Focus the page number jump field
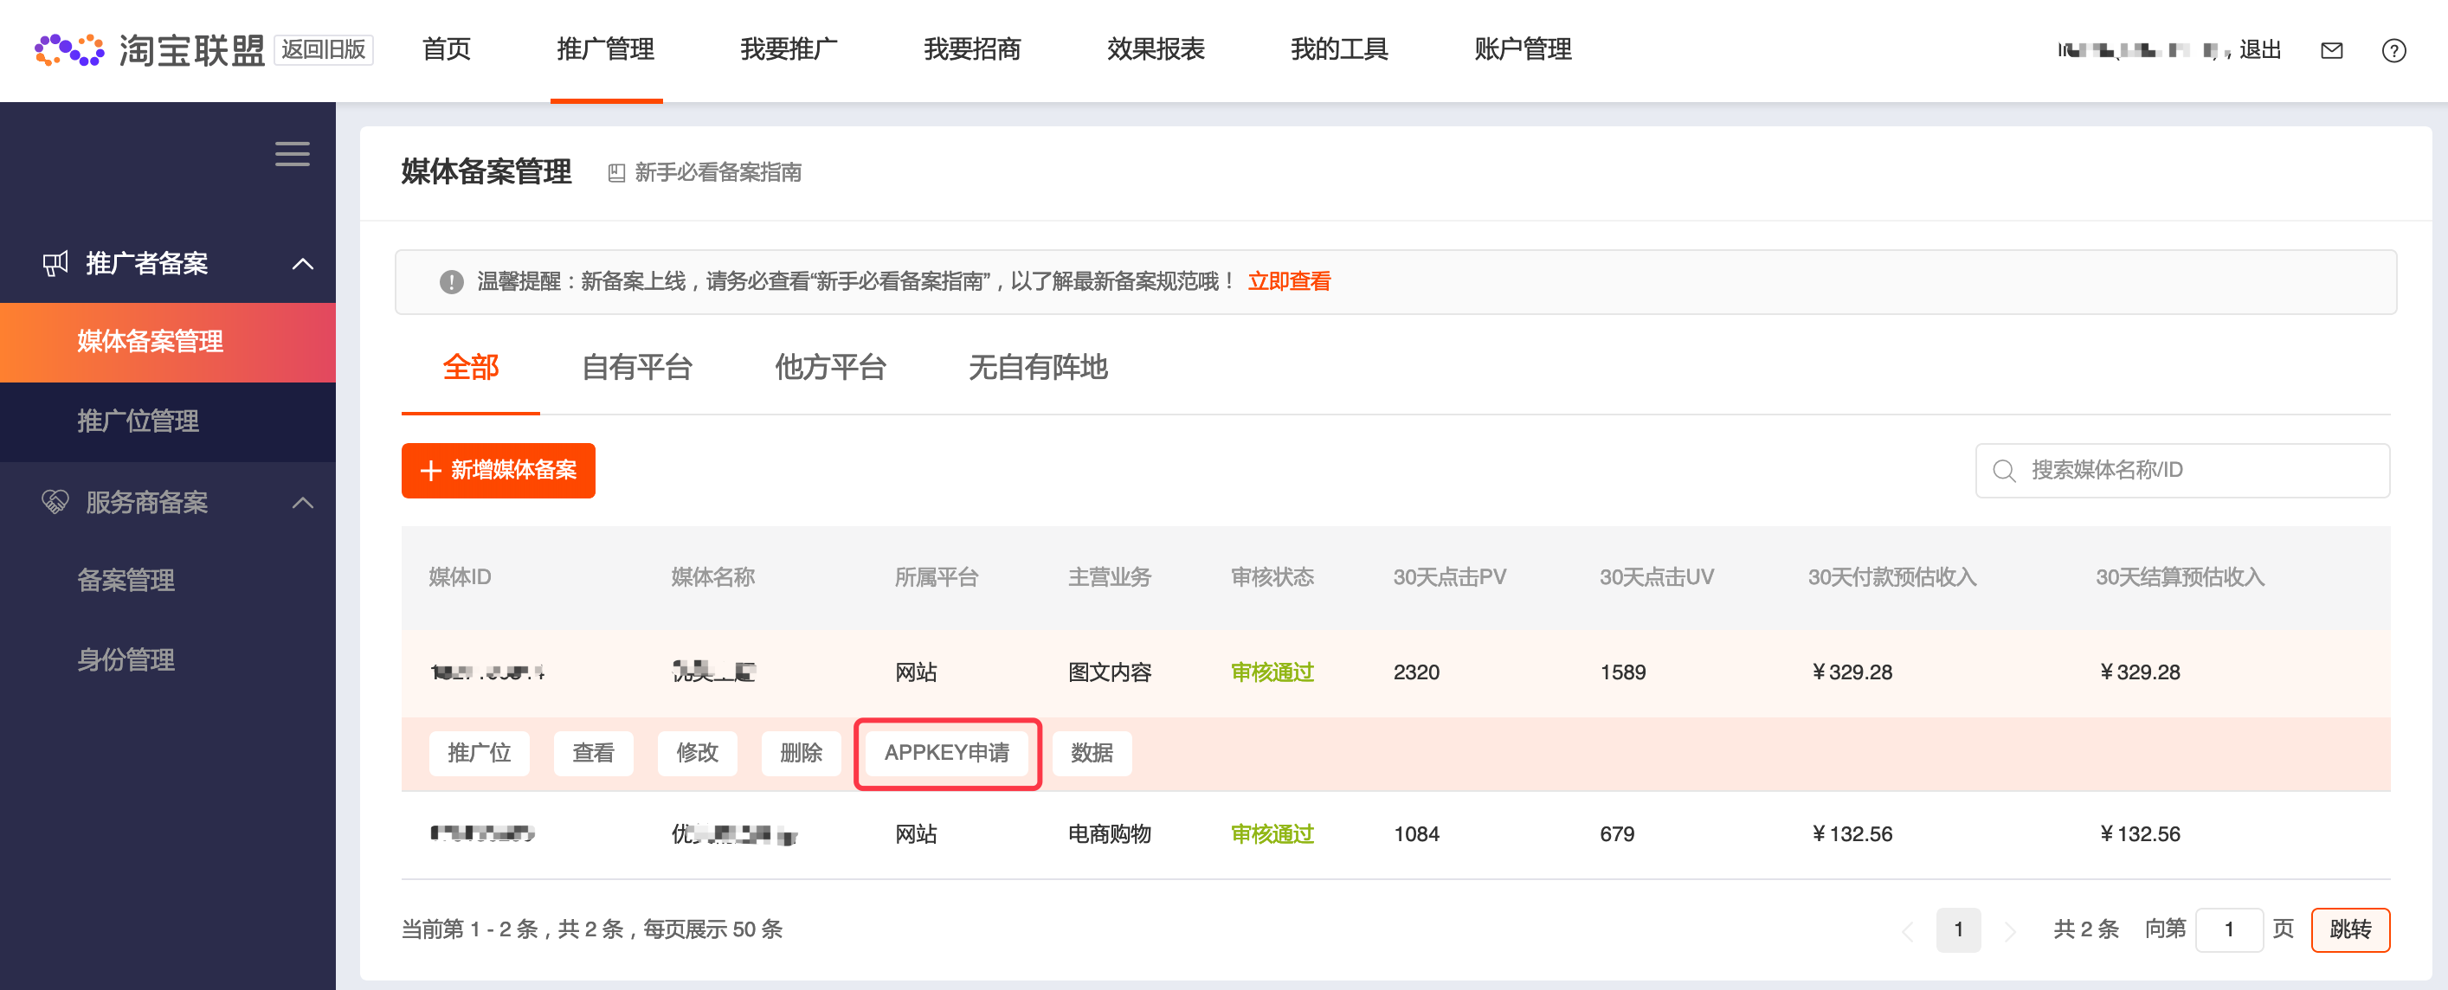 coord(2228,930)
